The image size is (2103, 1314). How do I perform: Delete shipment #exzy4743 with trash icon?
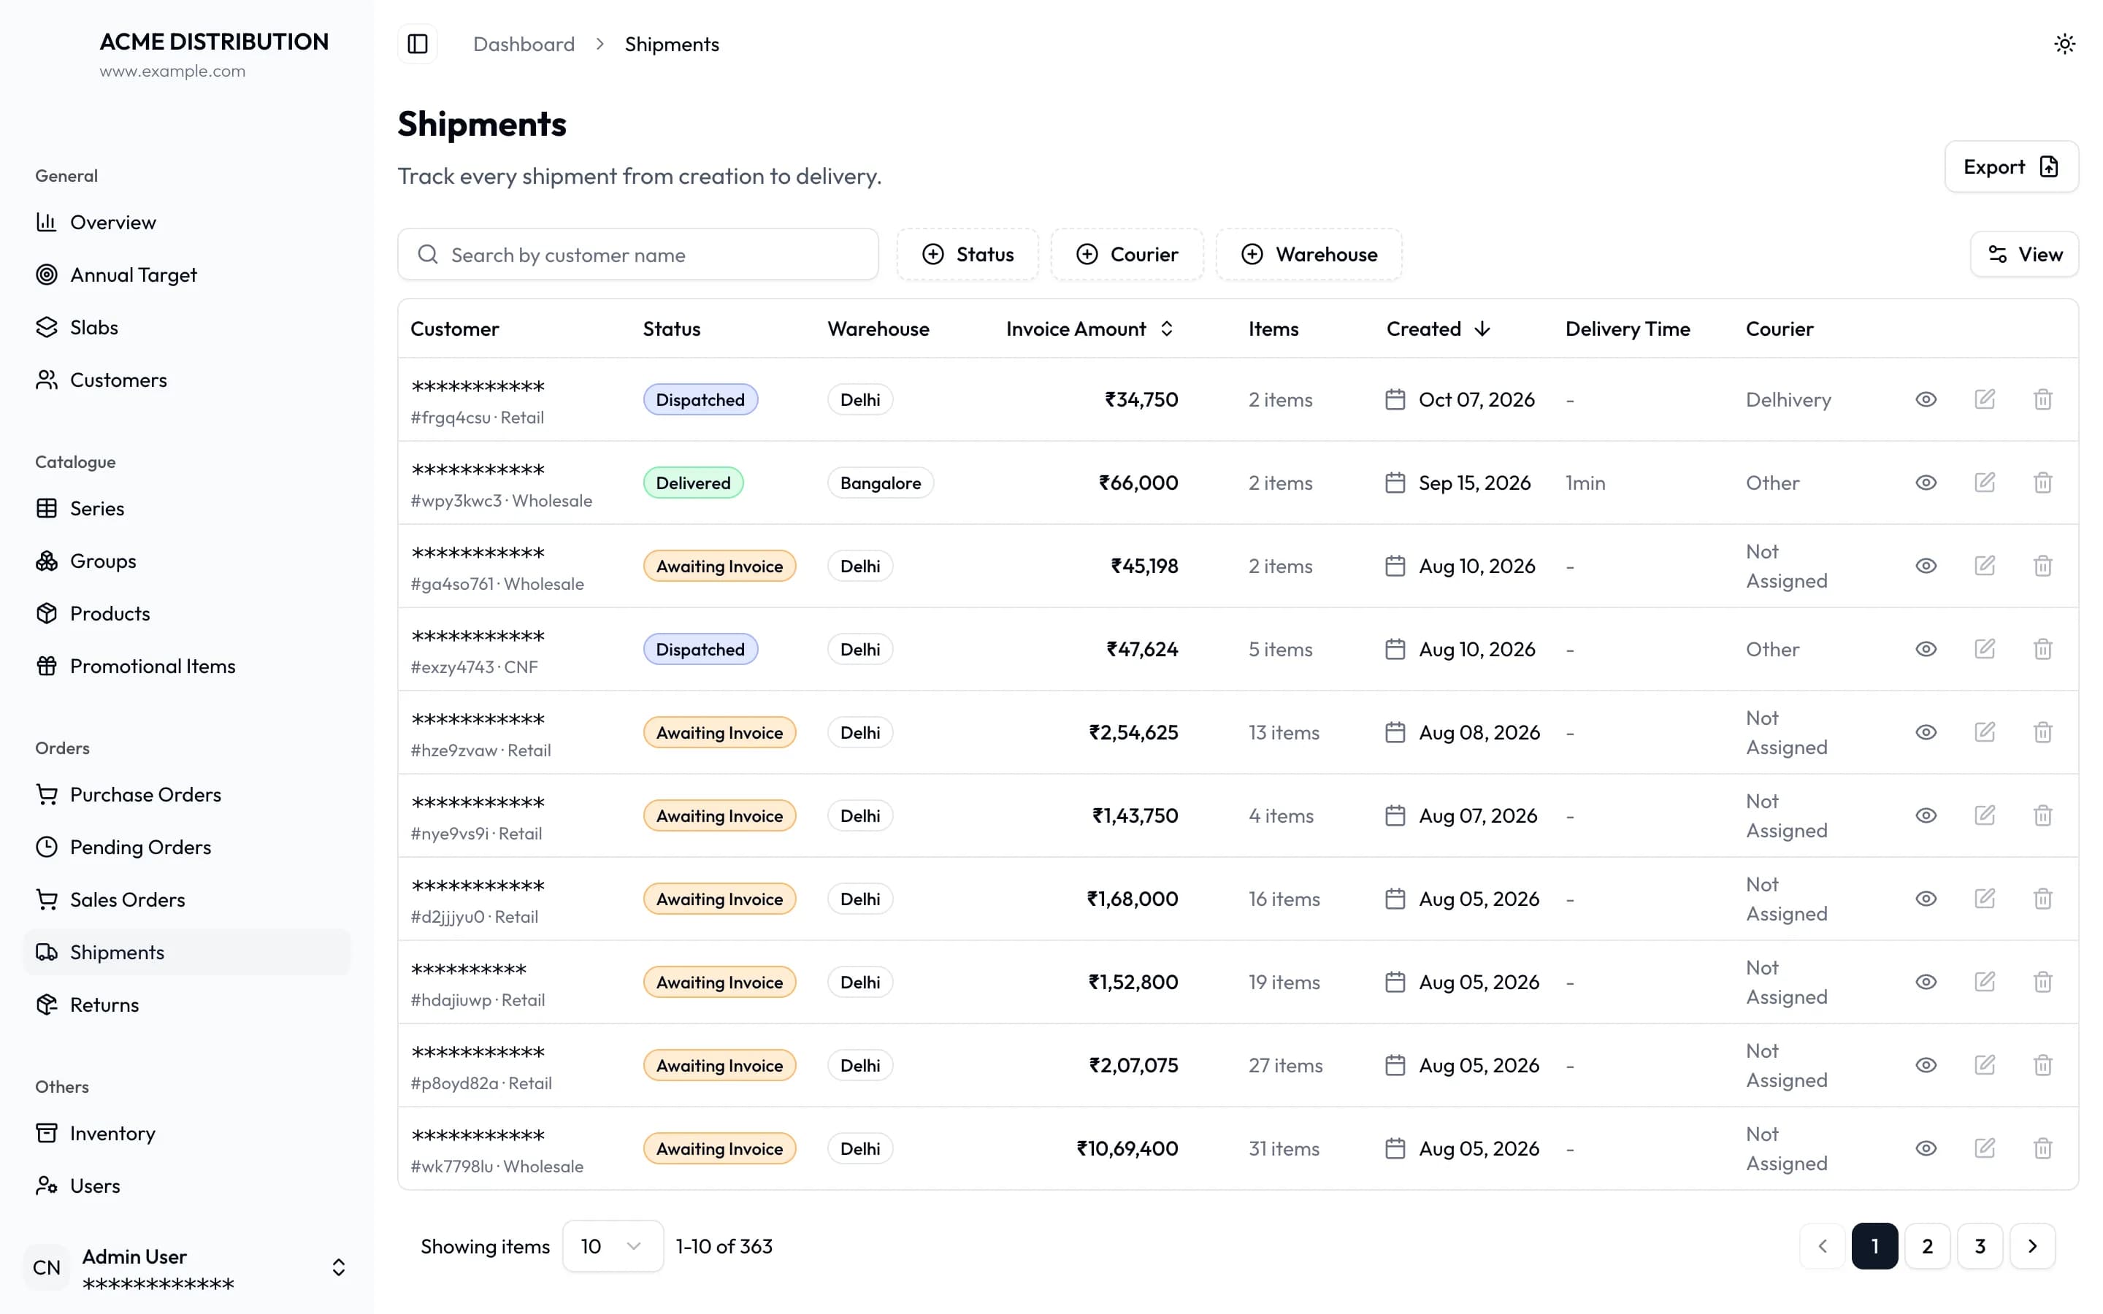2043,649
